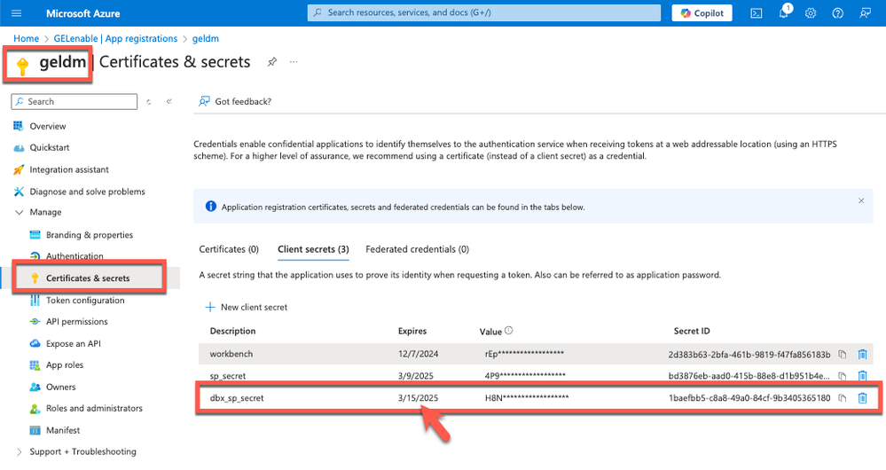This screenshot has width=886, height=470.
Task: Open the Cloud Shell icon
Action: (757, 13)
